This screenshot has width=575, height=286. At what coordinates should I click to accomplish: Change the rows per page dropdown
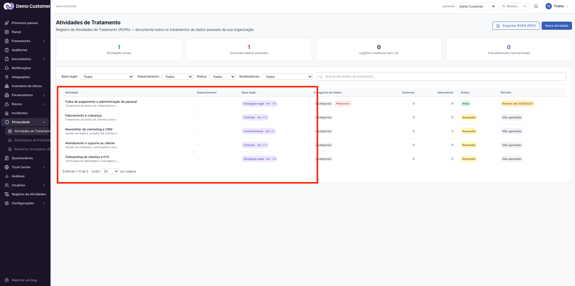point(110,171)
